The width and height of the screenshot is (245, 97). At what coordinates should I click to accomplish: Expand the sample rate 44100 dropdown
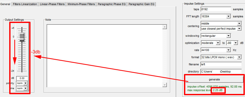click(216, 50)
